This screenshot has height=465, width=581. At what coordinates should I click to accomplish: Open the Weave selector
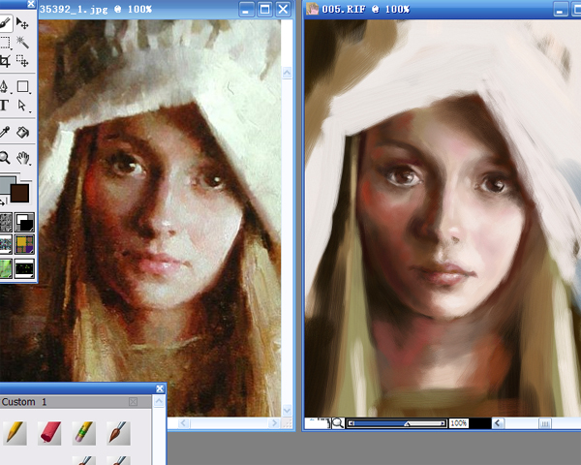[24, 244]
